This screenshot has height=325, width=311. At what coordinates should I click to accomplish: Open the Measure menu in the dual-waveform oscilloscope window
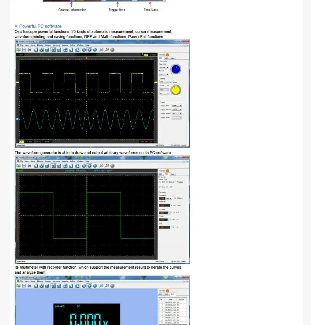point(56,45)
